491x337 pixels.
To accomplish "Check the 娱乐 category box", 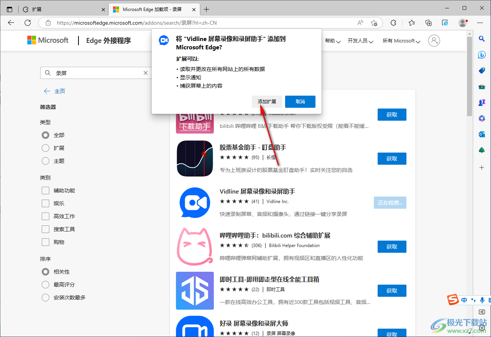I will pyautogui.click(x=45, y=203).
